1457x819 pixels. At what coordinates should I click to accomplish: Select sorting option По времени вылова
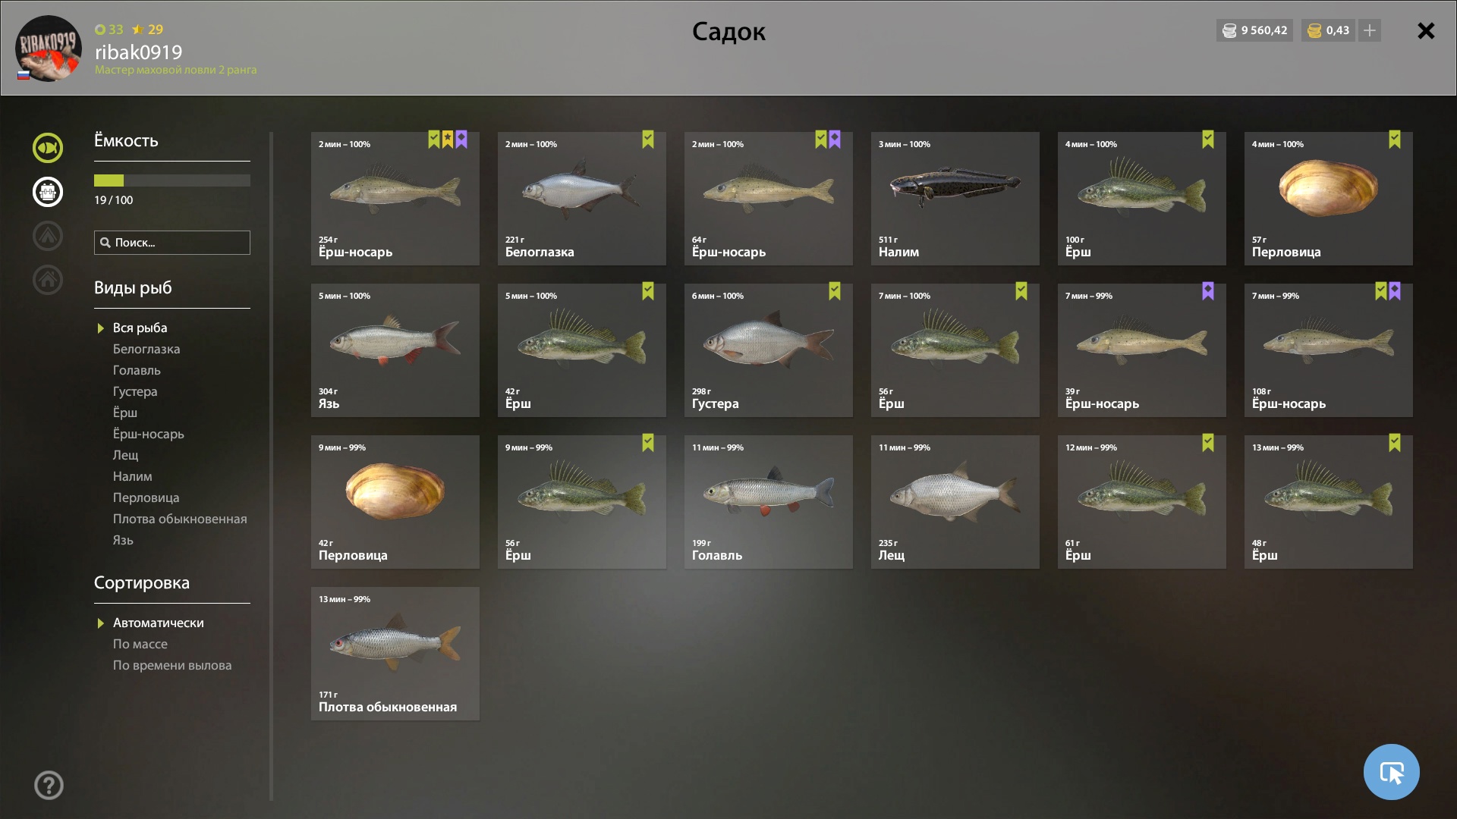point(172,665)
